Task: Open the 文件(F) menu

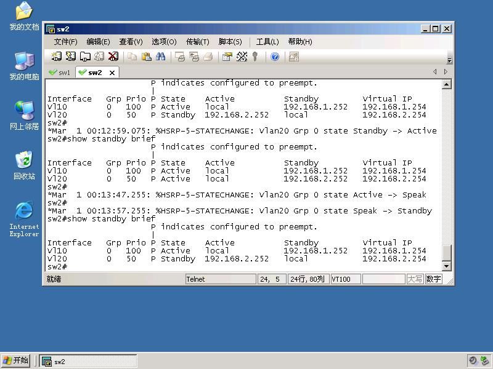Action: [x=66, y=42]
